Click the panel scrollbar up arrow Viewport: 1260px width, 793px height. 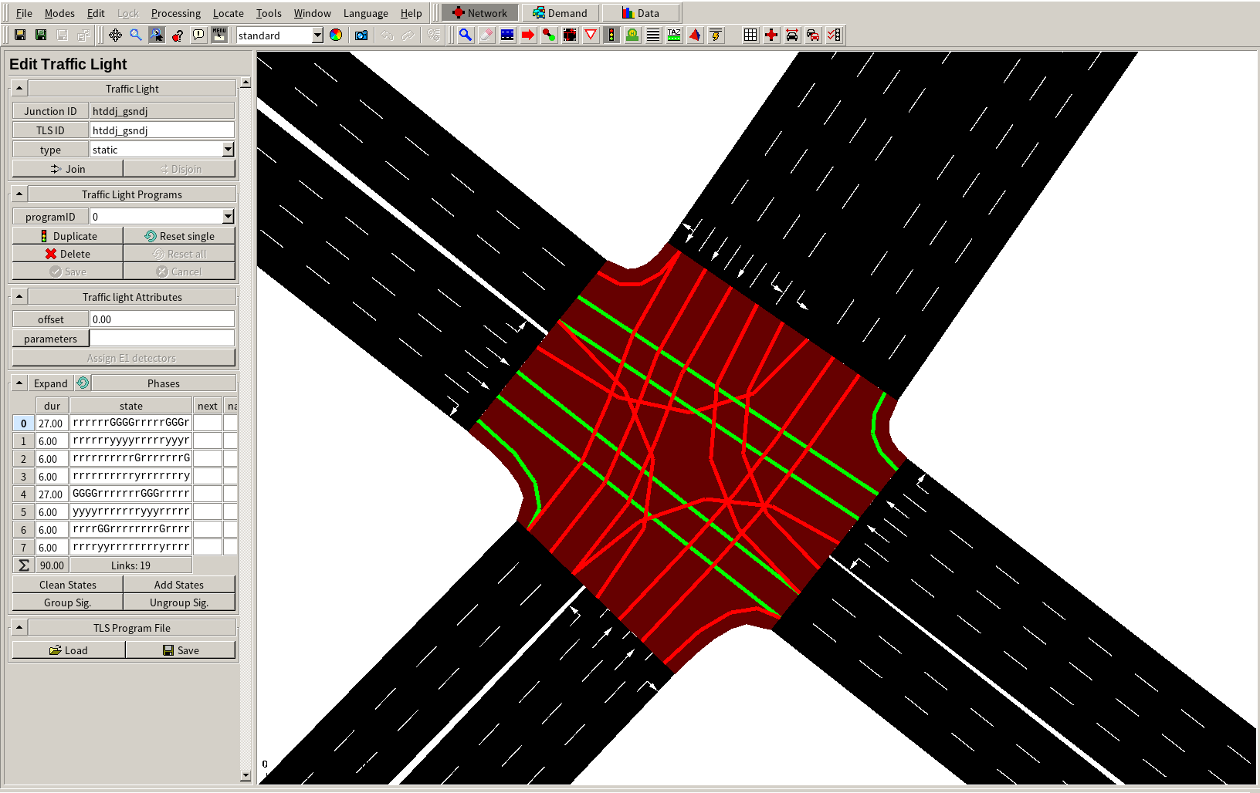[246, 82]
